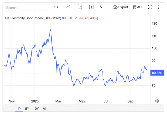Open the three-dot more options menu
This screenshot has width=167, height=114.
click(x=158, y=7)
